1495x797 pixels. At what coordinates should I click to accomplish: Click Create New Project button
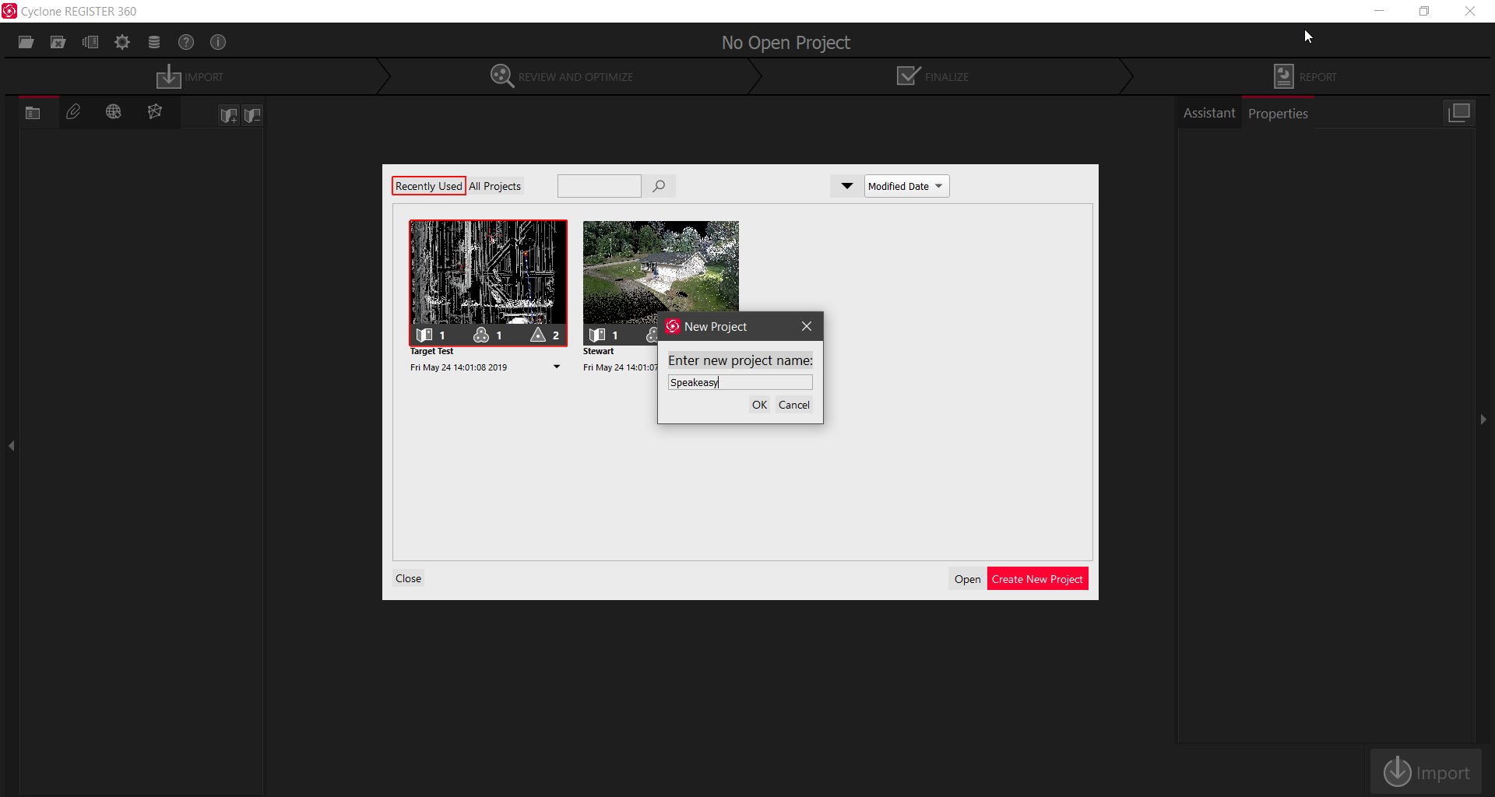[x=1037, y=579]
